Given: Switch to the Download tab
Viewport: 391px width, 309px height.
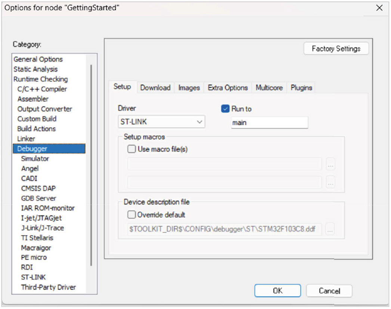Looking at the screenshot, I should [x=155, y=88].
